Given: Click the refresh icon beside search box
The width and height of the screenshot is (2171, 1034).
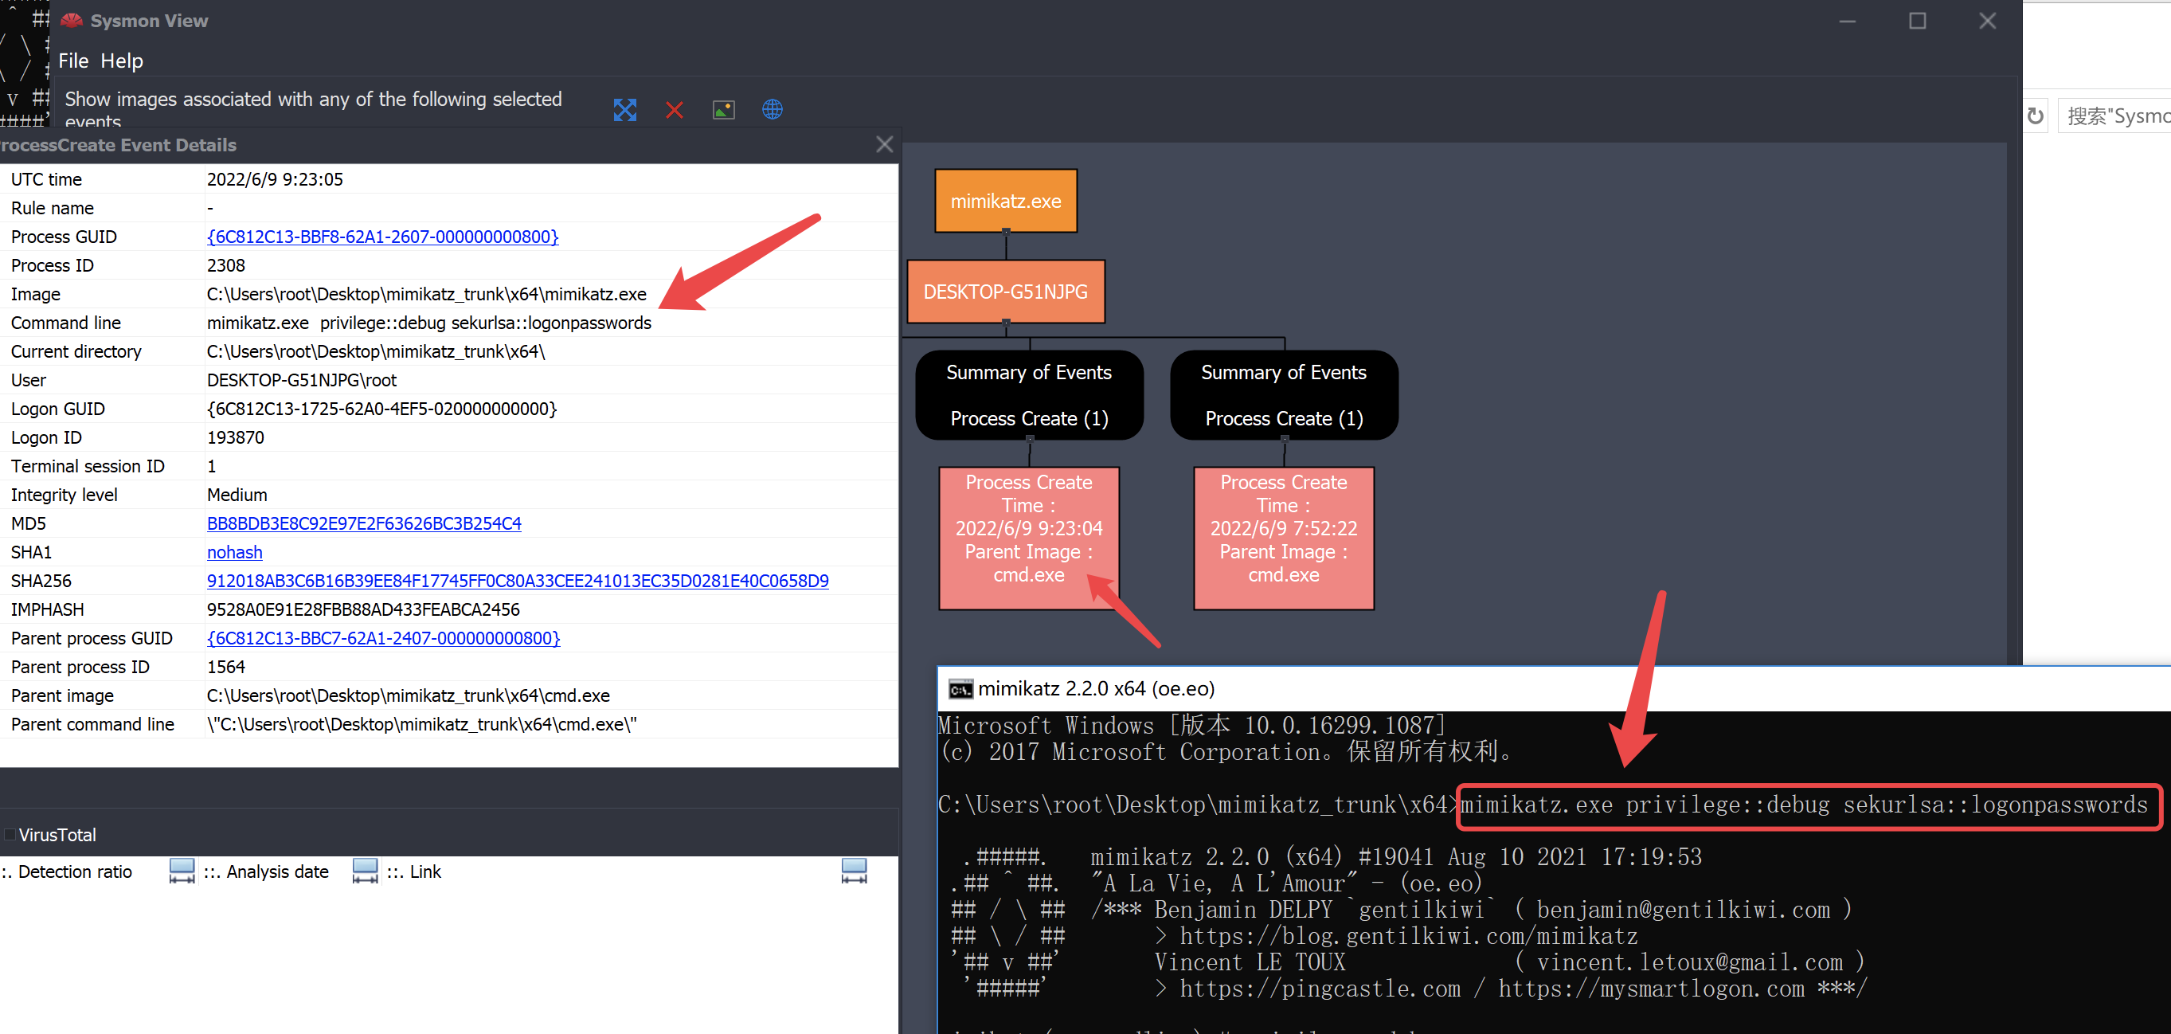Looking at the screenshot, I should coord(2035,116).
